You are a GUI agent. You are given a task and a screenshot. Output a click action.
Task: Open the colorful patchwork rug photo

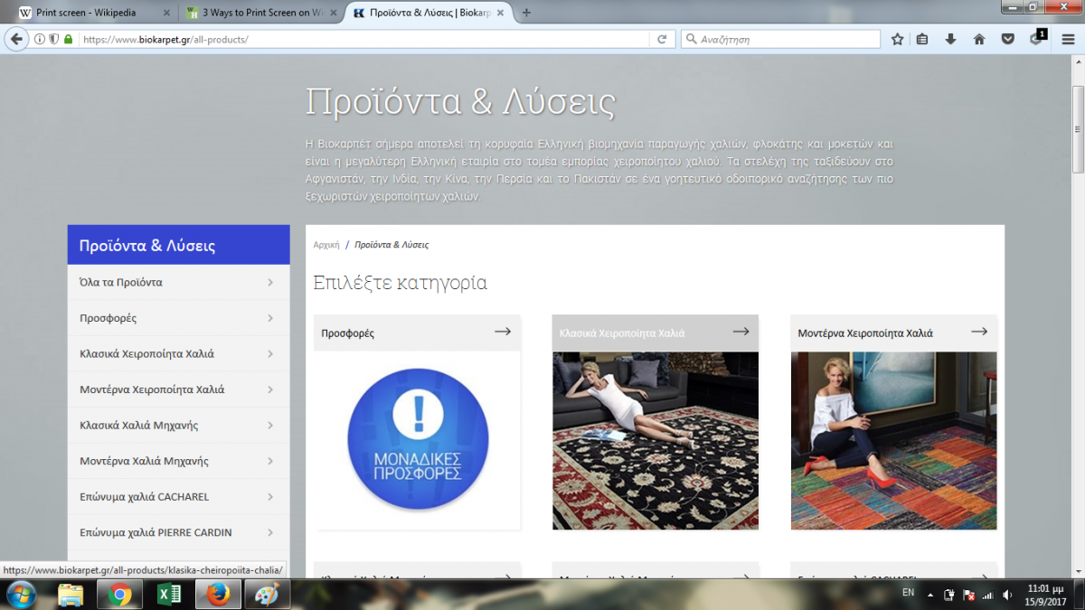tap(893, 440)
